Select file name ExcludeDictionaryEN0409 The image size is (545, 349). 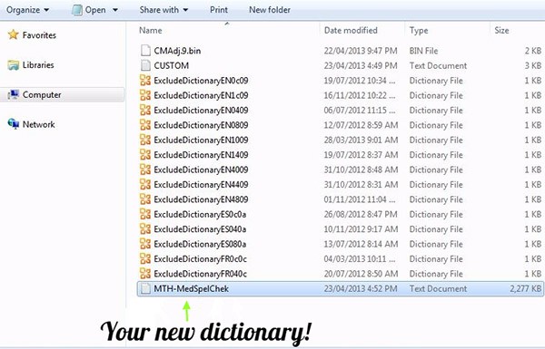coord(201,111)
